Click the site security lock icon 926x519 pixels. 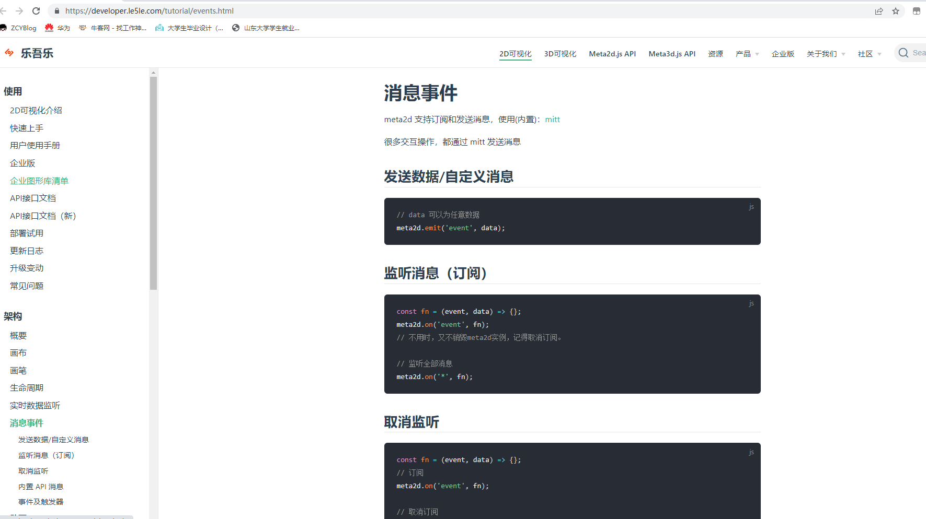(x=56, y=10)
